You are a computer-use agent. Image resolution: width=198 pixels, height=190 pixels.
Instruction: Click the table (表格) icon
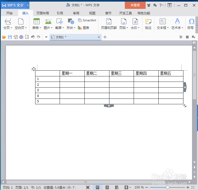tap(36, 21)
